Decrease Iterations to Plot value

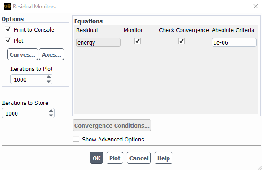(x=49, y=81)
